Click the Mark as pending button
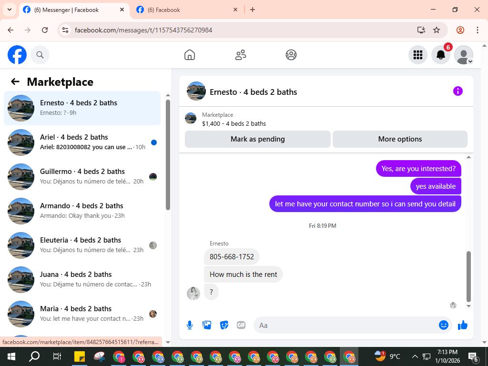The width and height of the screenshot is (488, 366). coord(258,139)
